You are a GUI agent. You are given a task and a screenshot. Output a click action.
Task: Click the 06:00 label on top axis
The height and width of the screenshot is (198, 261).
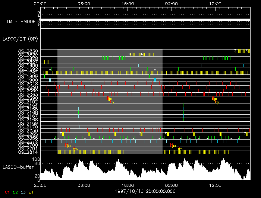(x=84, y=3)
